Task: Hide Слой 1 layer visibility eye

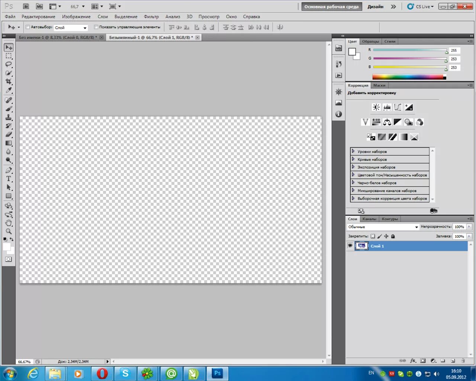Action: coord(350,246)
